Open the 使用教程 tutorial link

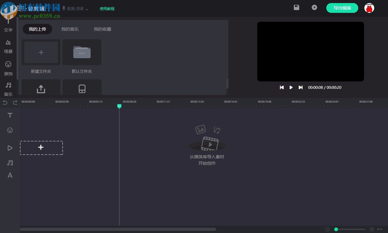(107, 9)
